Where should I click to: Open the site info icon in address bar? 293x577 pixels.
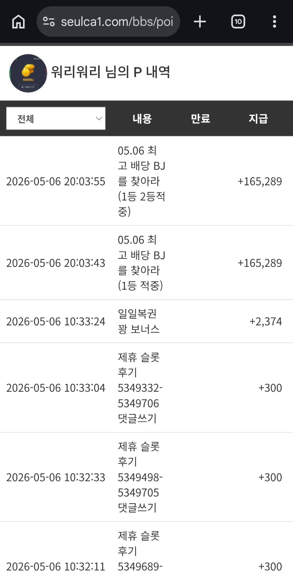pos(49,22)
